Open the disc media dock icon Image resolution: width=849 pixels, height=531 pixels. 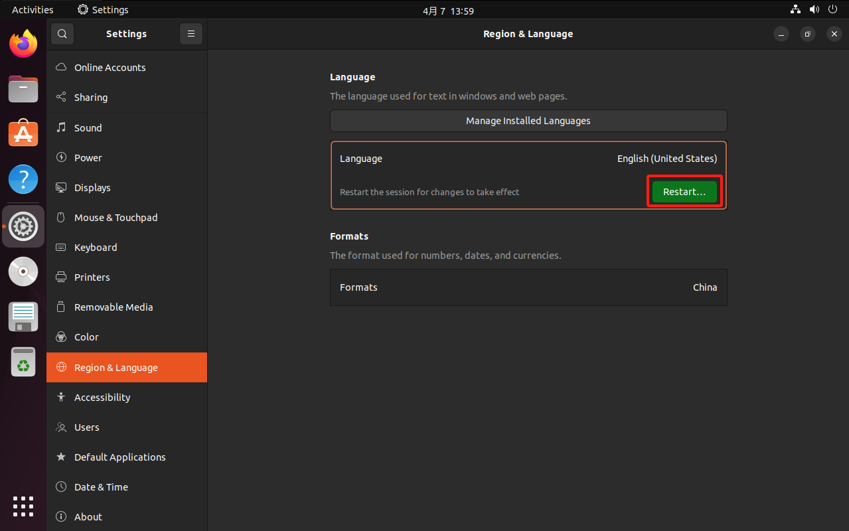[23, 271]
